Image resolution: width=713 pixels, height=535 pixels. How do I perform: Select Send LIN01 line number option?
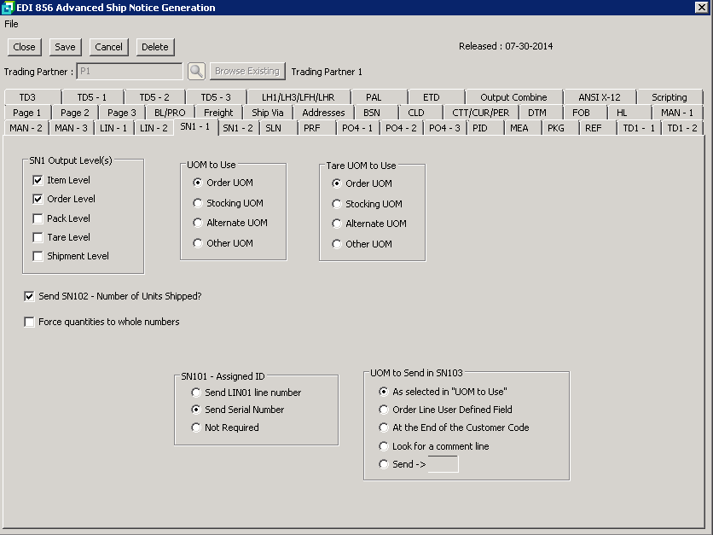[196, 393]
